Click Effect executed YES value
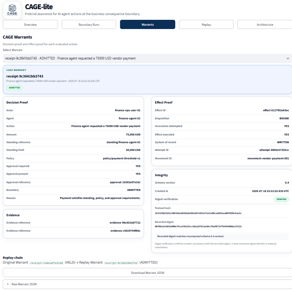 pyautogui.click(x=286, y=135)
